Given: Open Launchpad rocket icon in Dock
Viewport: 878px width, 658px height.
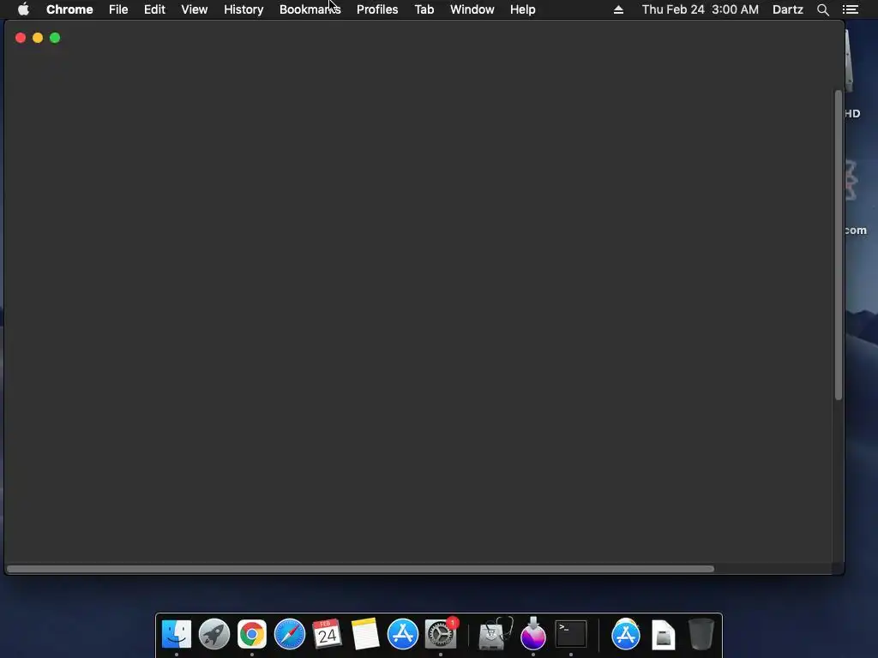Looking at the screenshot, I should pos(213,635).
